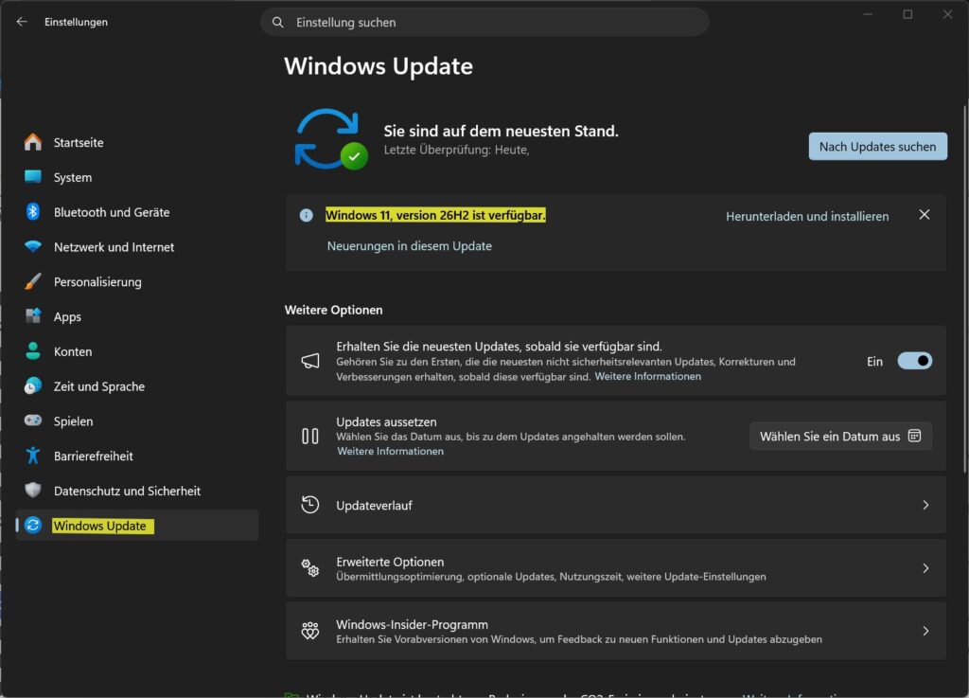Open Weitere Informationen under Updates aussetzen
Image resolution: width=969 pixels, height=698 pixels.
[x=390, y=452]
